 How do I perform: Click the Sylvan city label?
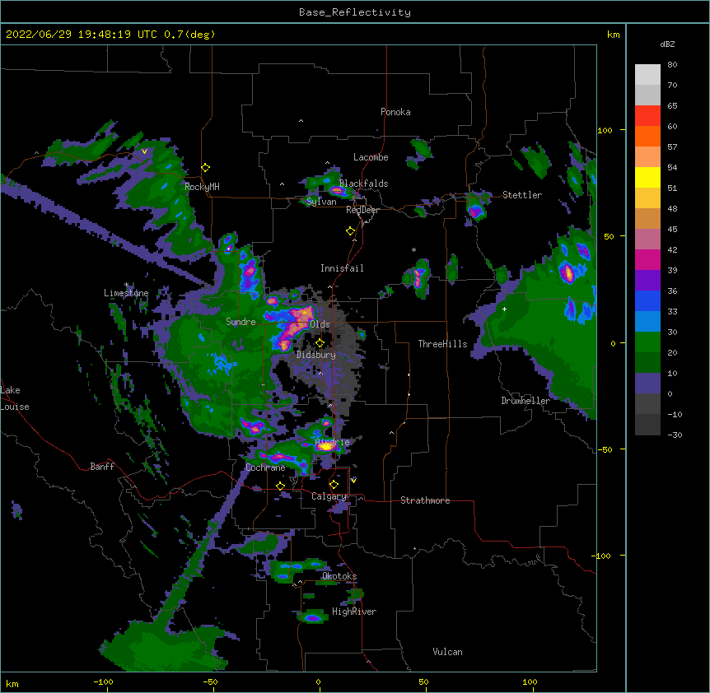321,202
